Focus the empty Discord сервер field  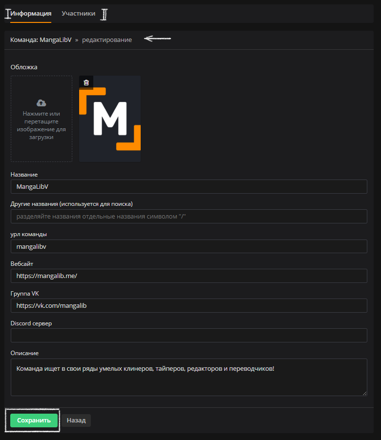189,335
